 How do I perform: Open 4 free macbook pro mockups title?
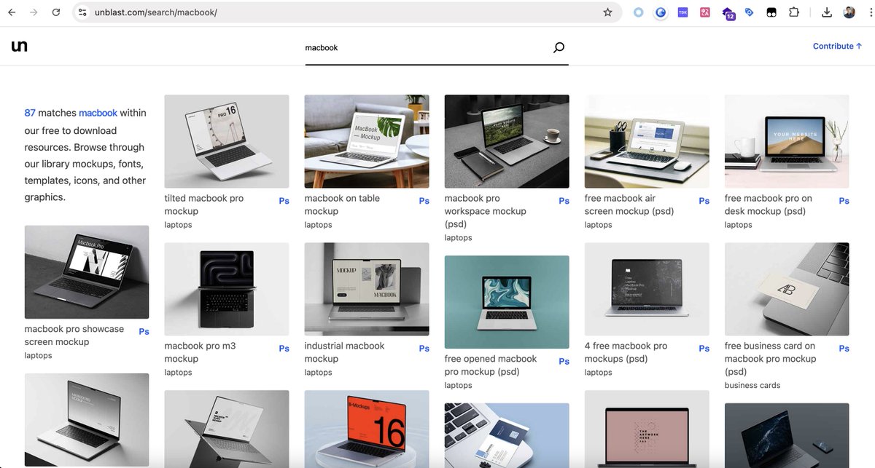click(x=626, y=352)
